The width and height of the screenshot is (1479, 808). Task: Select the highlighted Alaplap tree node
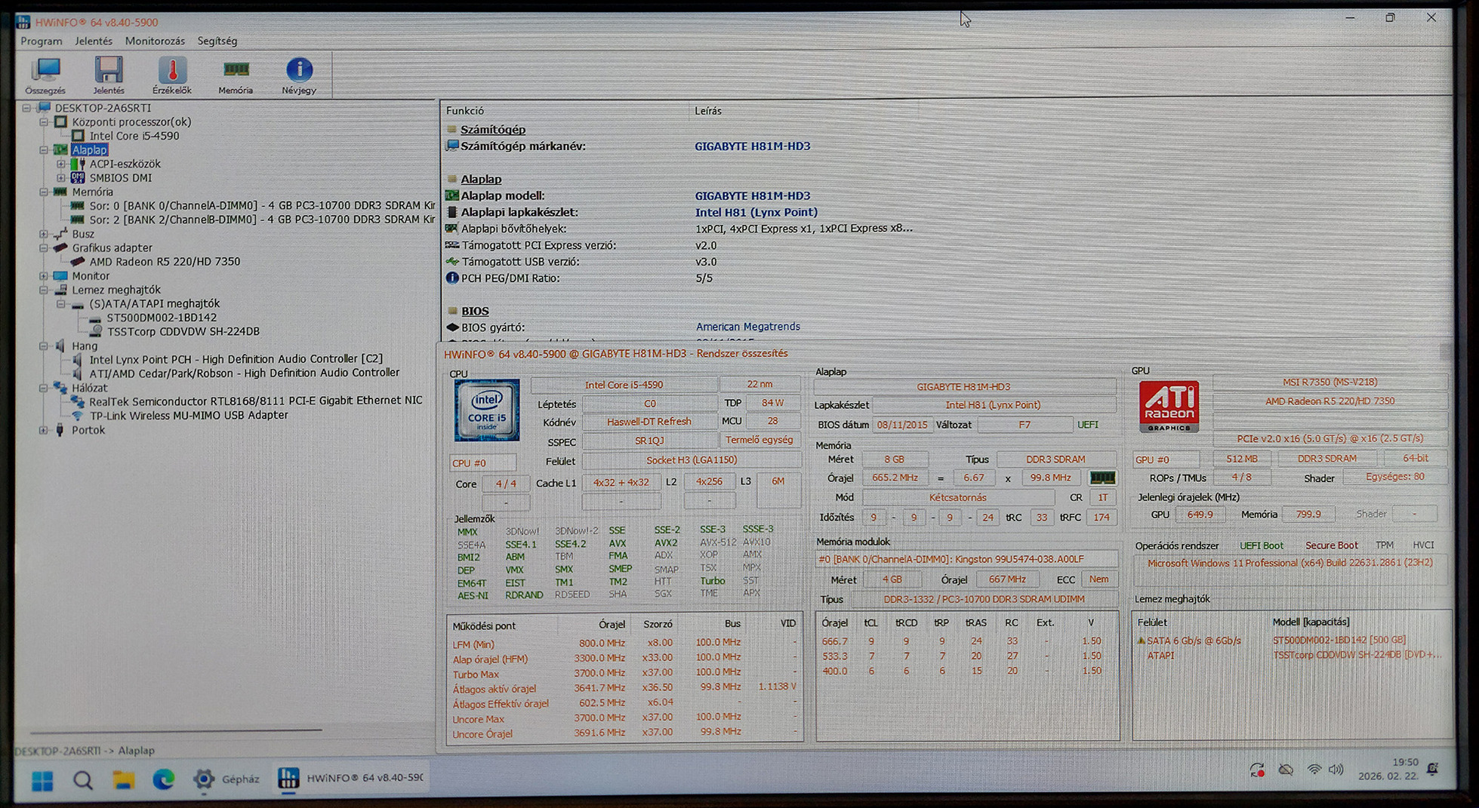(90, 150)
